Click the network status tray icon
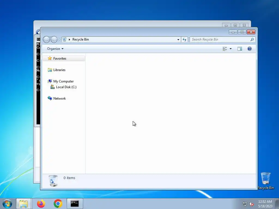Screen dimensions: 279x209 click(x=245, y=204)
